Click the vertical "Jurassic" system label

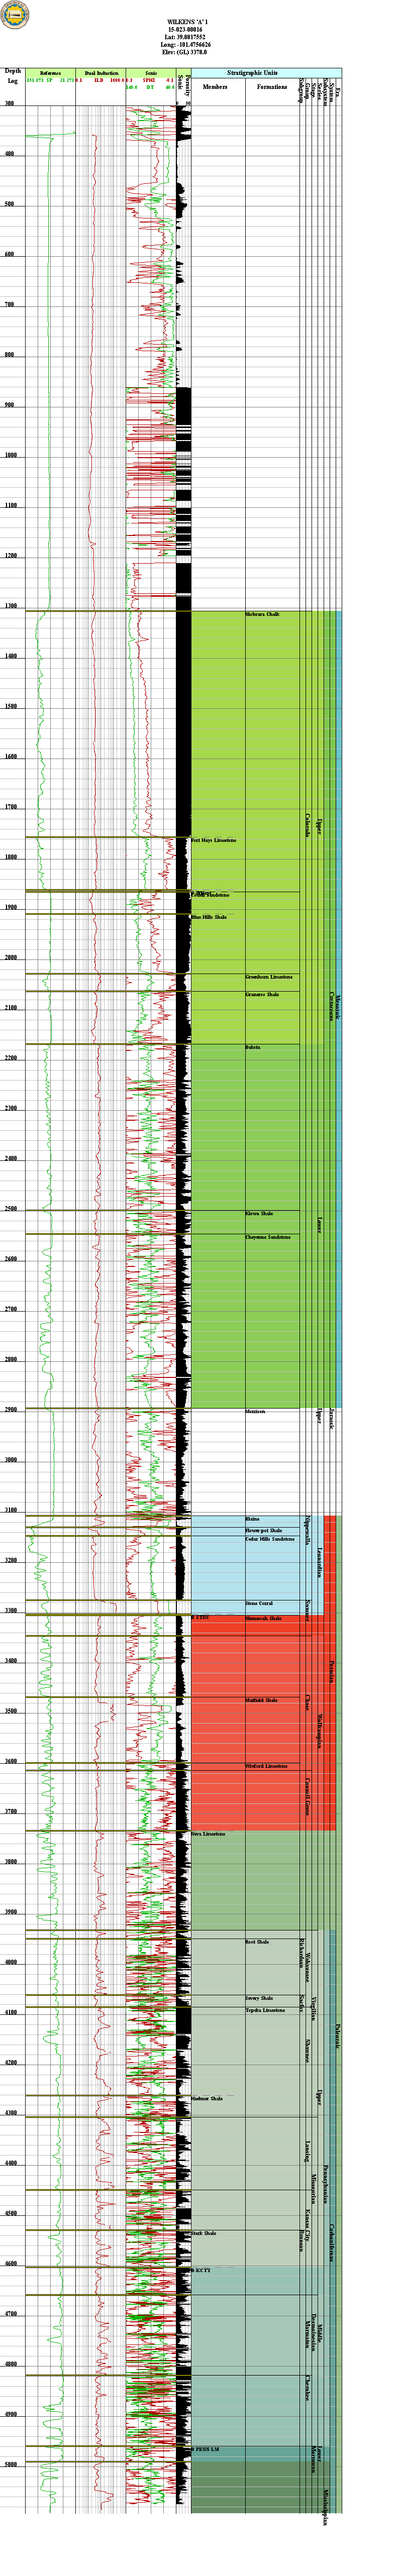[332, 1418]
